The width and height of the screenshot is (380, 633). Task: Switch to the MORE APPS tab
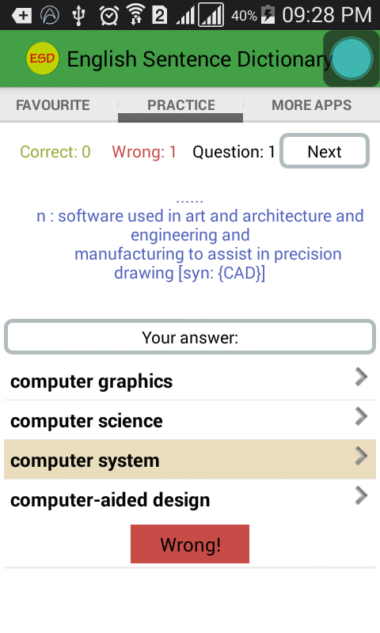point(311,105)
